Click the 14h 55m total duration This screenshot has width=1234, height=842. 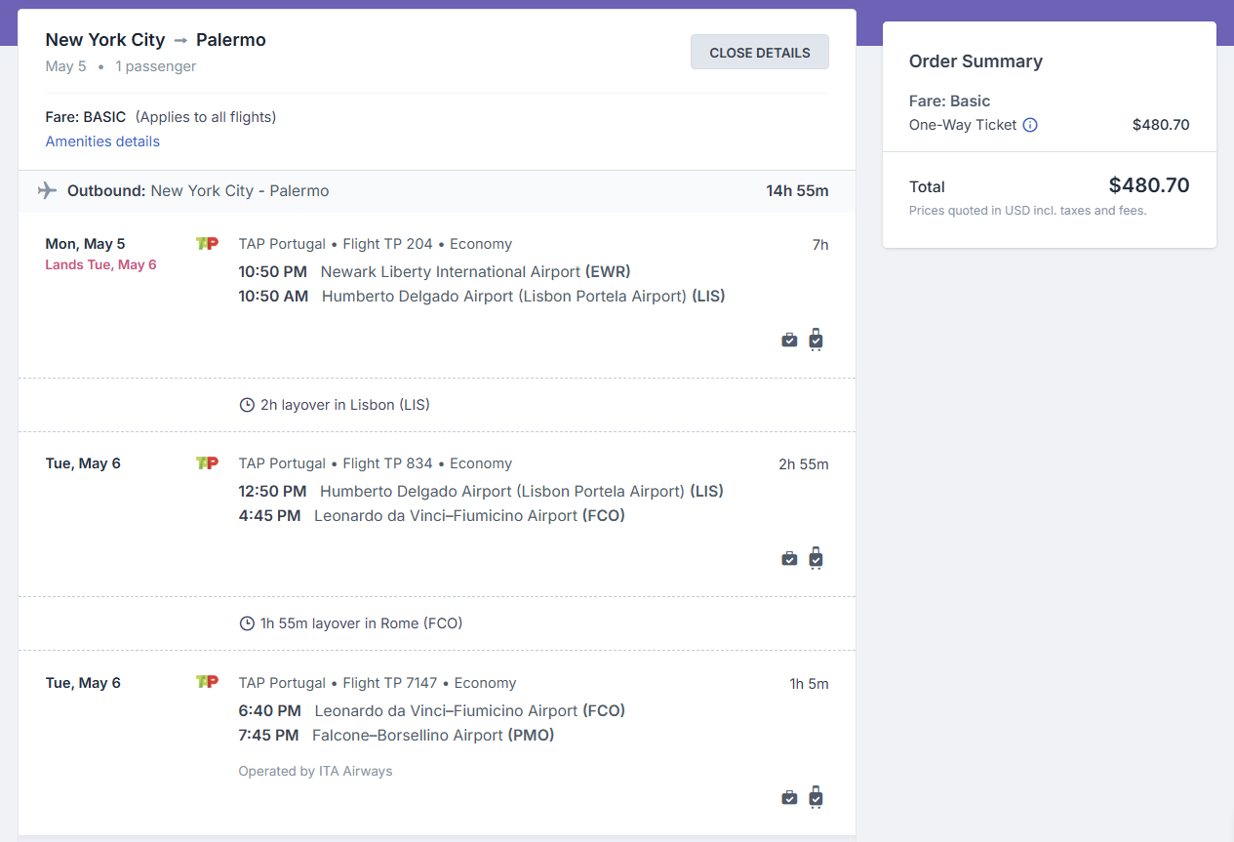click(x=797, y=191)
